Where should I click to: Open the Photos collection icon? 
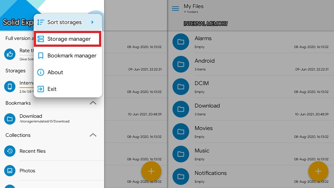coord(10,171)
